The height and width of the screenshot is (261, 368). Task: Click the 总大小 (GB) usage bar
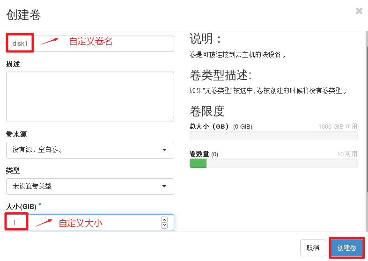click(x=273, y=136)
